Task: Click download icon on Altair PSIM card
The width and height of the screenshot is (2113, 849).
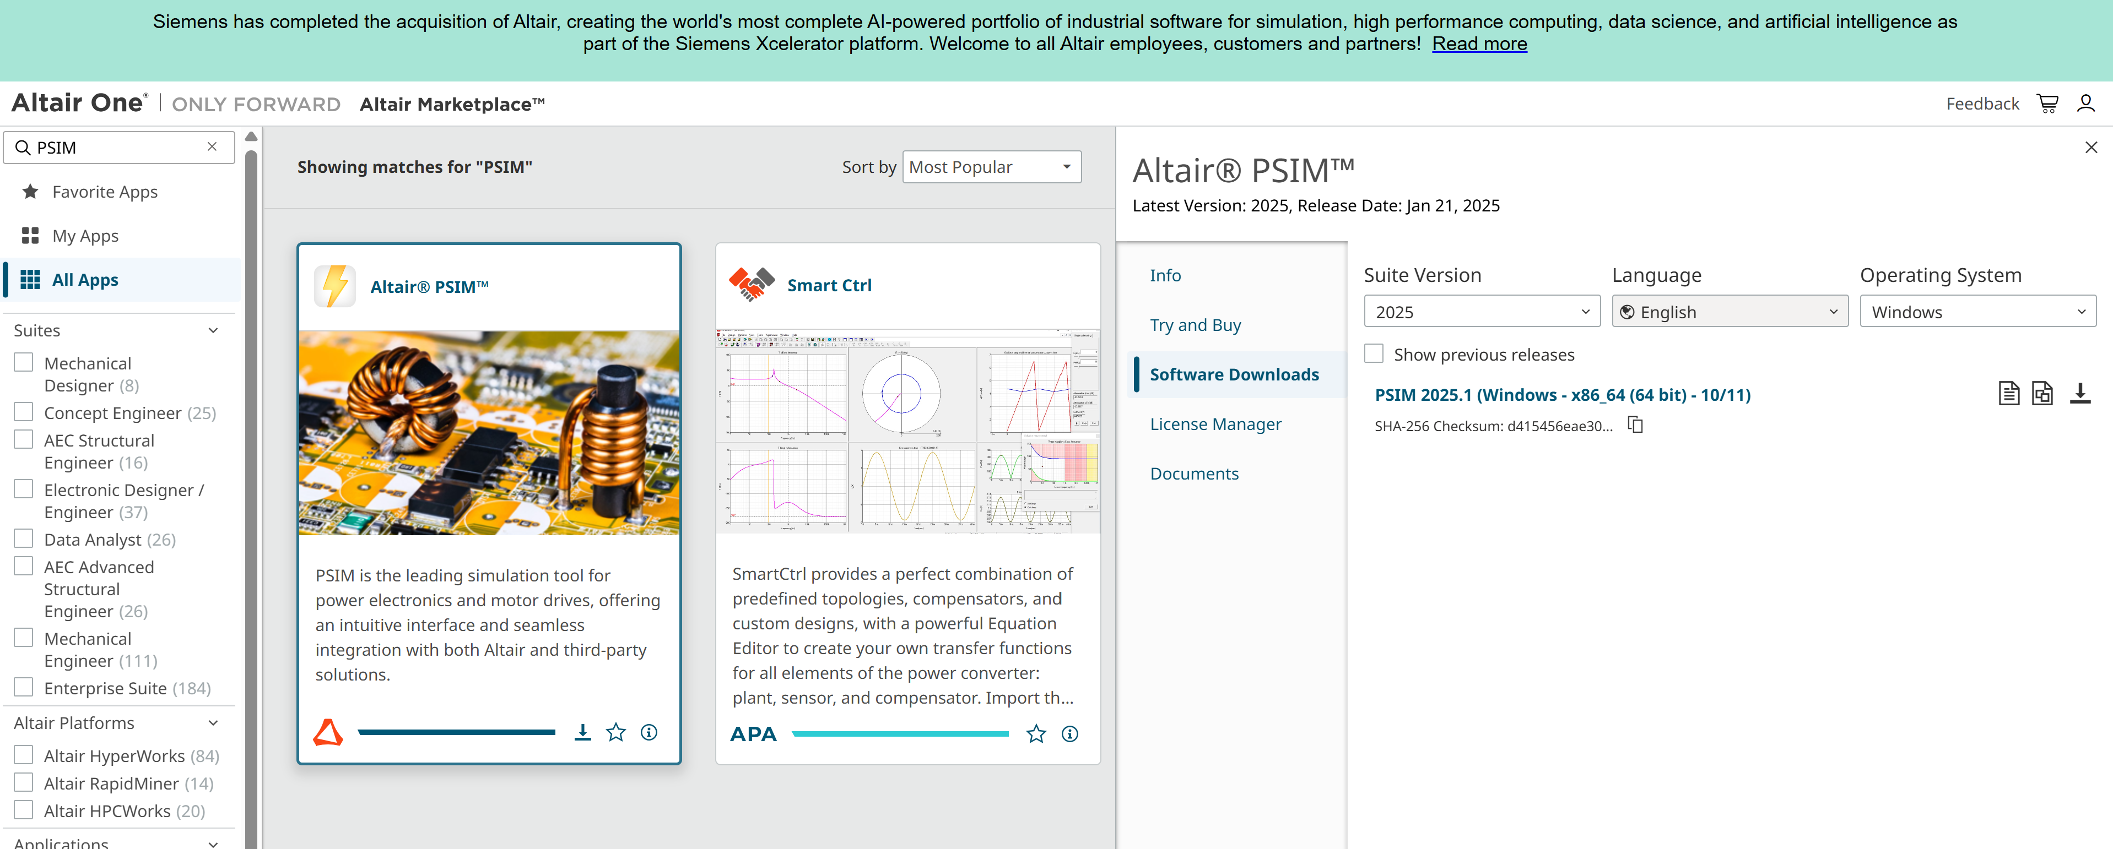Action: point(582,732)
